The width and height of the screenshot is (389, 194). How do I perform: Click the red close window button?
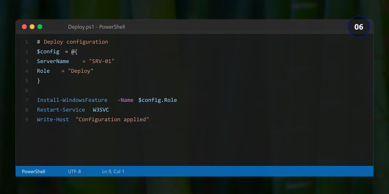[x=24, y=27]
